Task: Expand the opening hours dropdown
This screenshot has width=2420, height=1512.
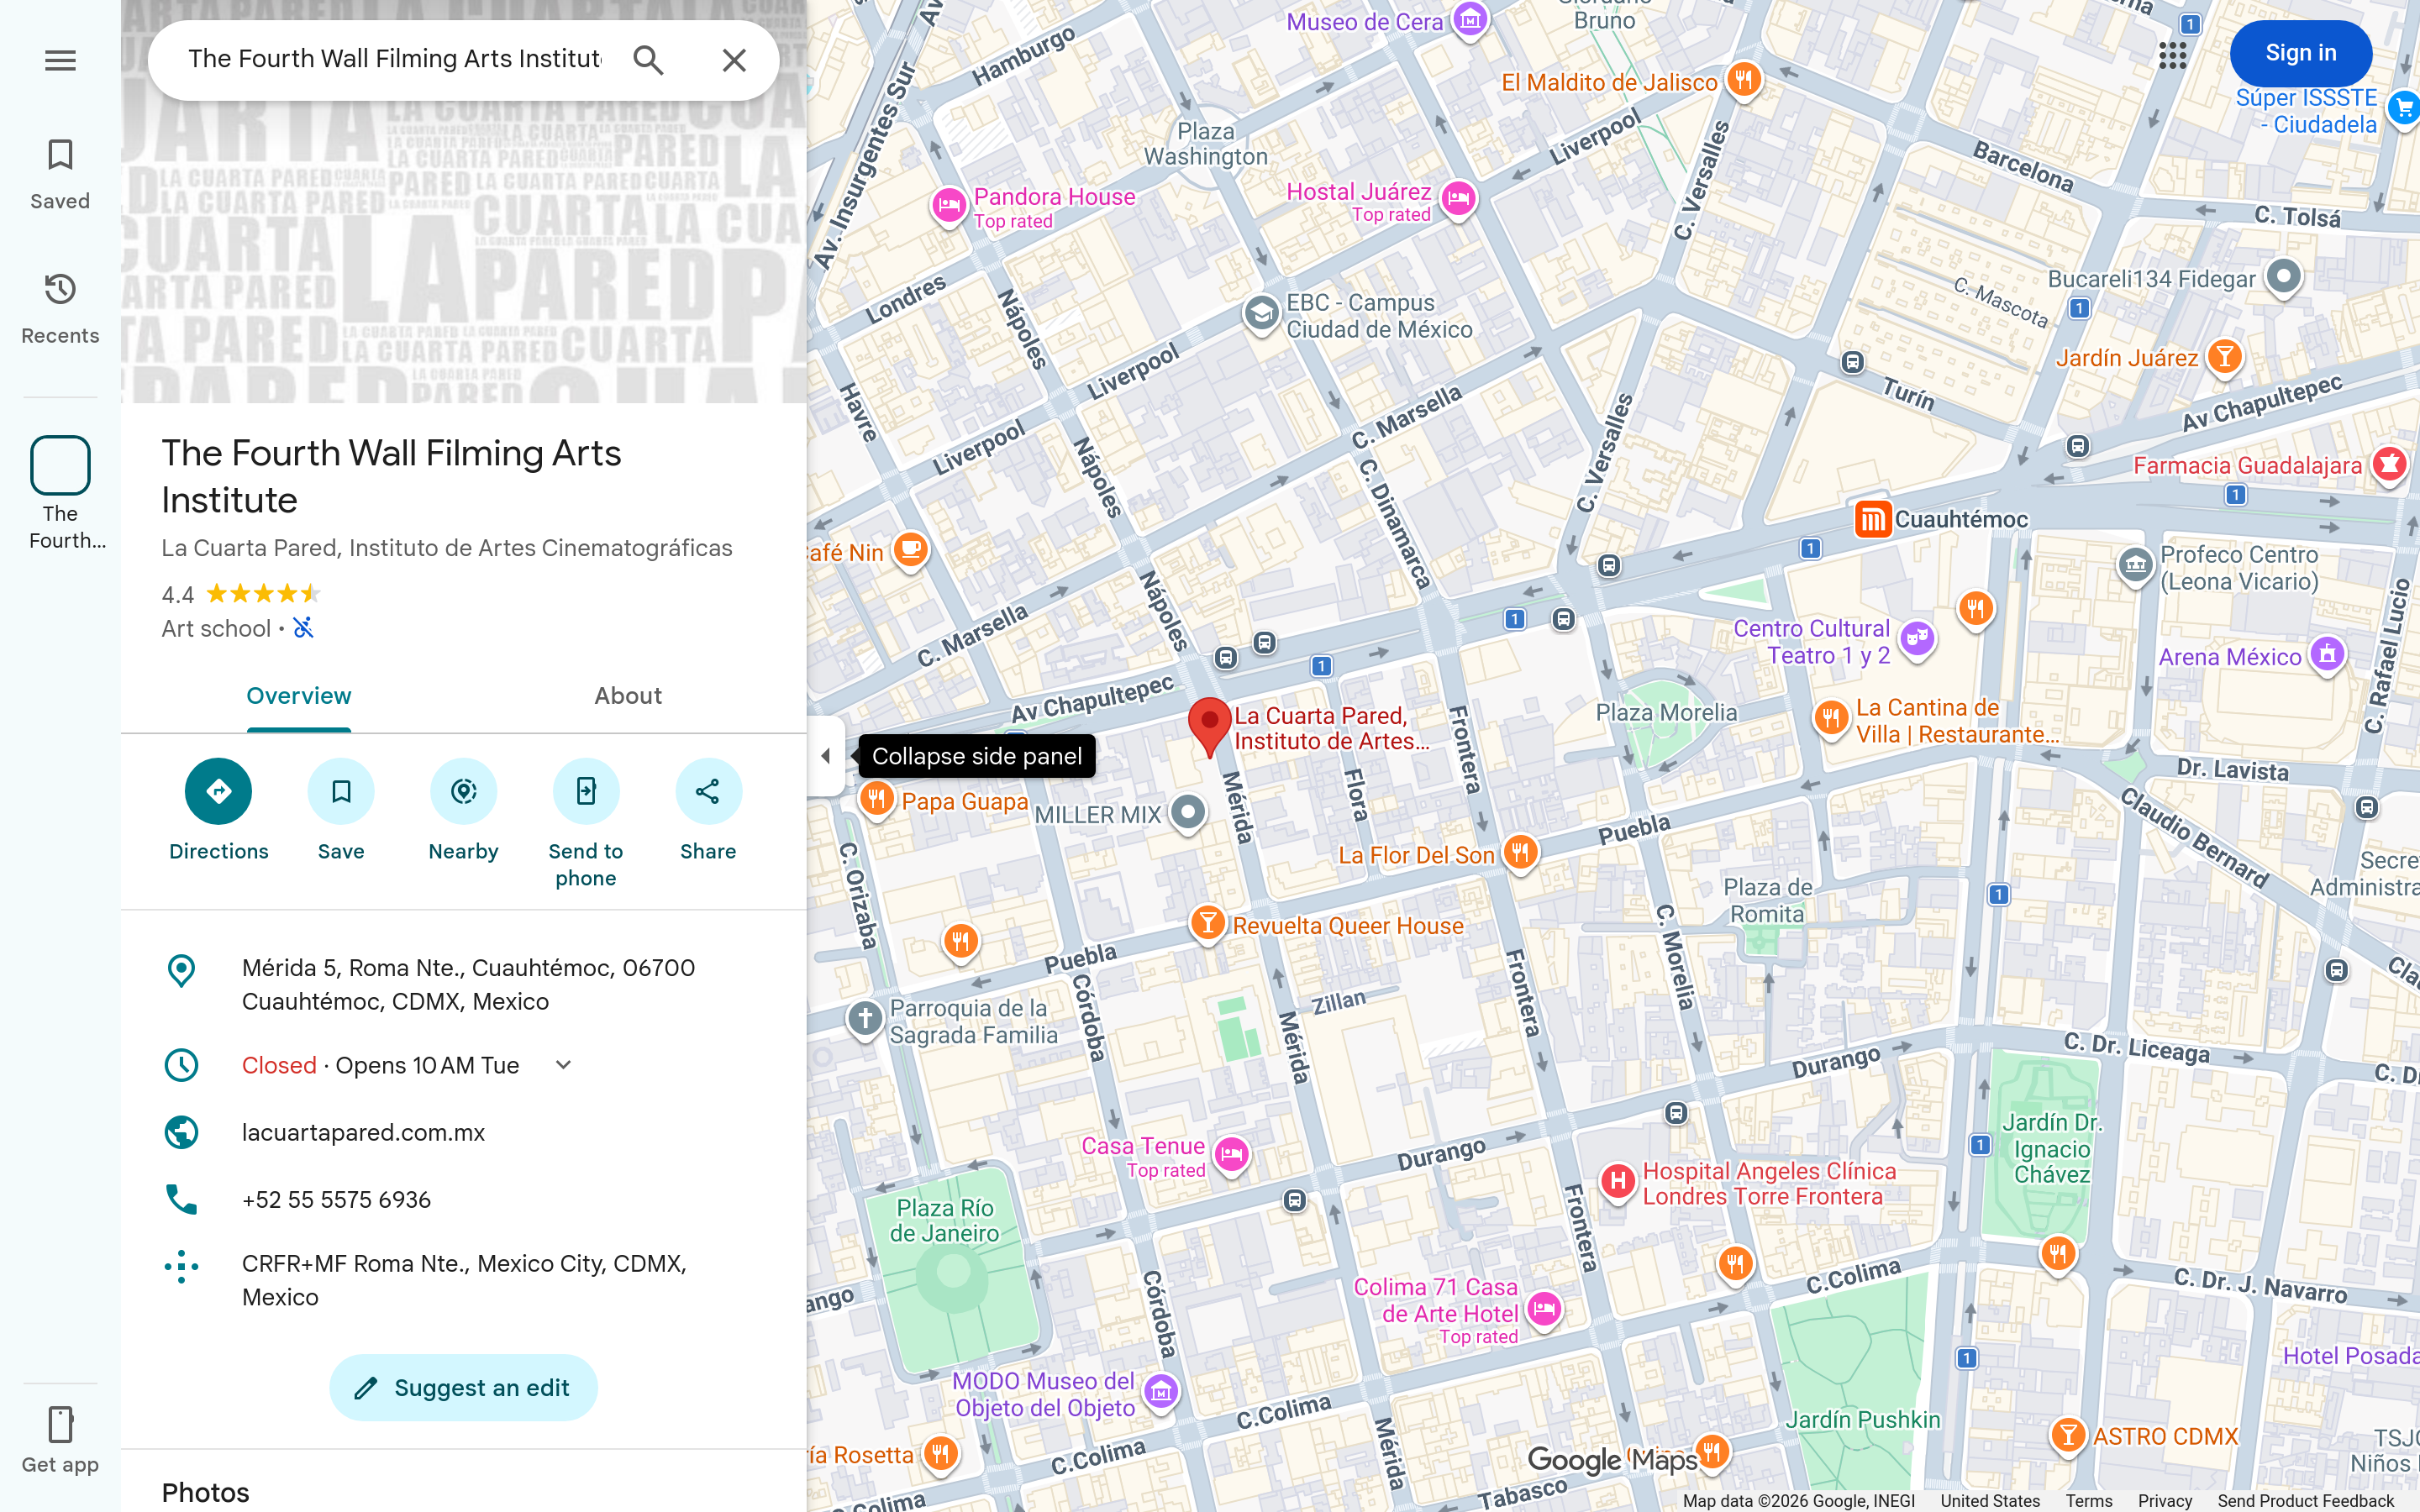Action: pos(563,1065)
